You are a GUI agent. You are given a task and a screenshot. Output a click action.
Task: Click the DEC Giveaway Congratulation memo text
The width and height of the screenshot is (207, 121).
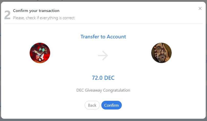point(103,90)
